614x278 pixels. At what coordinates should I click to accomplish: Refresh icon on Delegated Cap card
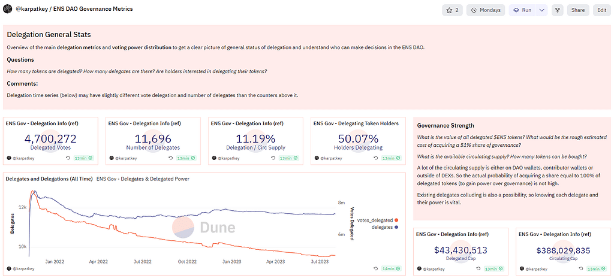pyautogui.click(x=478, y=269)
